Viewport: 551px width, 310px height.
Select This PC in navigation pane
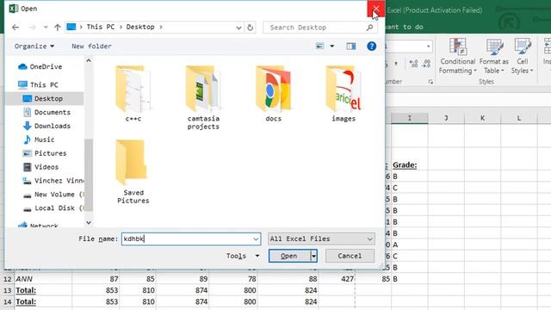coord(38,84)
